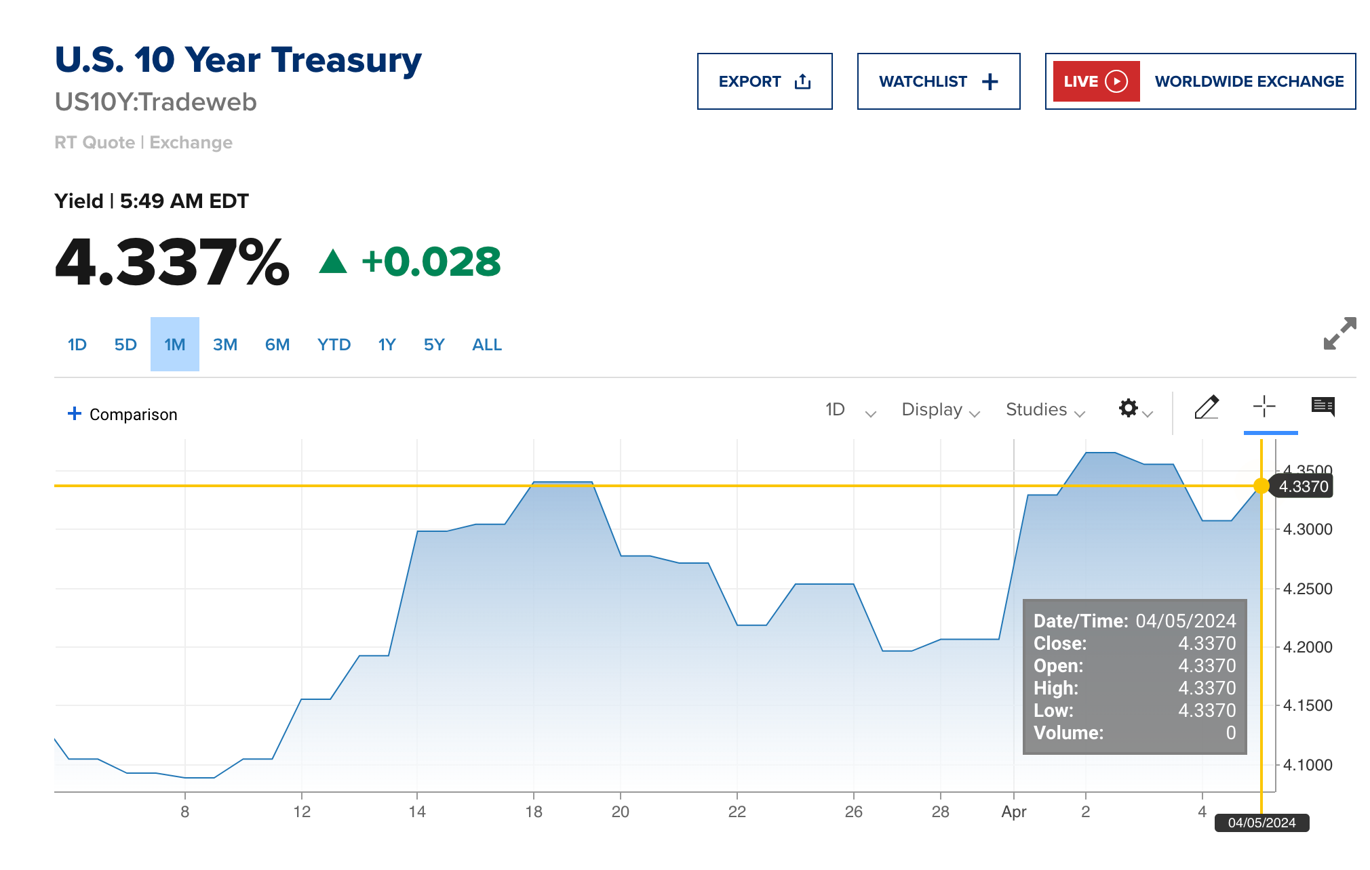
Task: Select the 6M time tab
Action: click(x=276, y=344)
